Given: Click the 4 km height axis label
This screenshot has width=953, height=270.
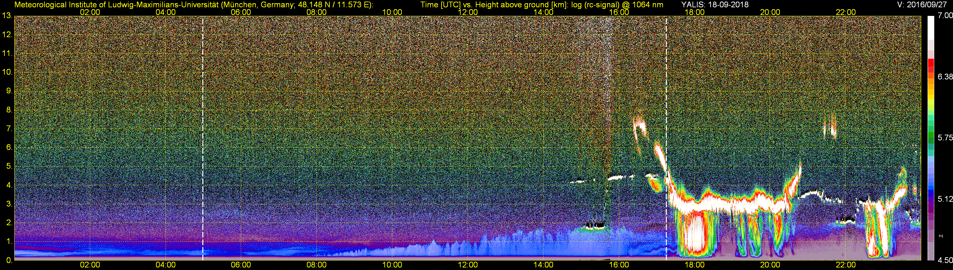Looking at the screenshot, I should coord(9,185).
